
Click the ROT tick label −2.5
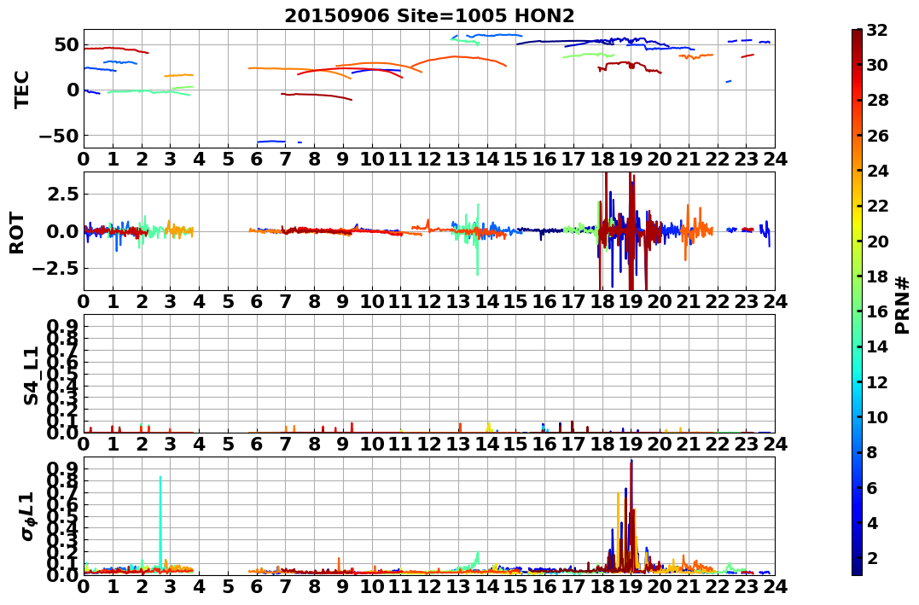tap(57, 269)
